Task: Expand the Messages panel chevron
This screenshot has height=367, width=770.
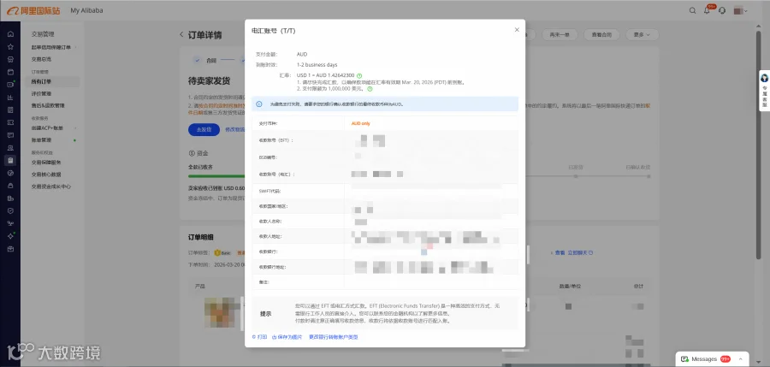Action: point(742,359)
